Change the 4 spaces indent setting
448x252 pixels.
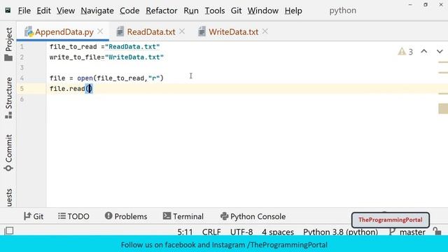coord(278,232)
